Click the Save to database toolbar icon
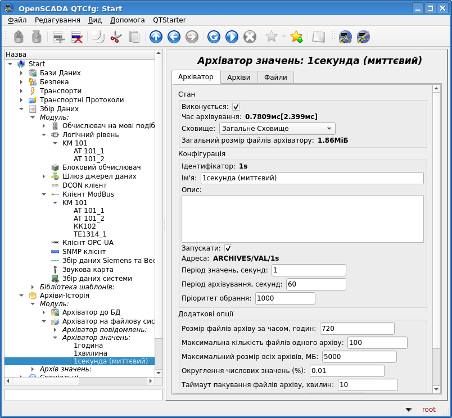Screen dimensions: 452x418 (x=37, y=37)
